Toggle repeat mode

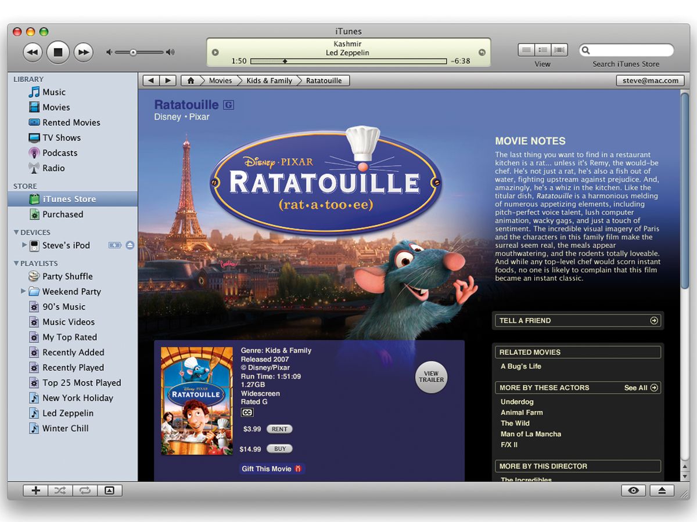click(85, 491)
